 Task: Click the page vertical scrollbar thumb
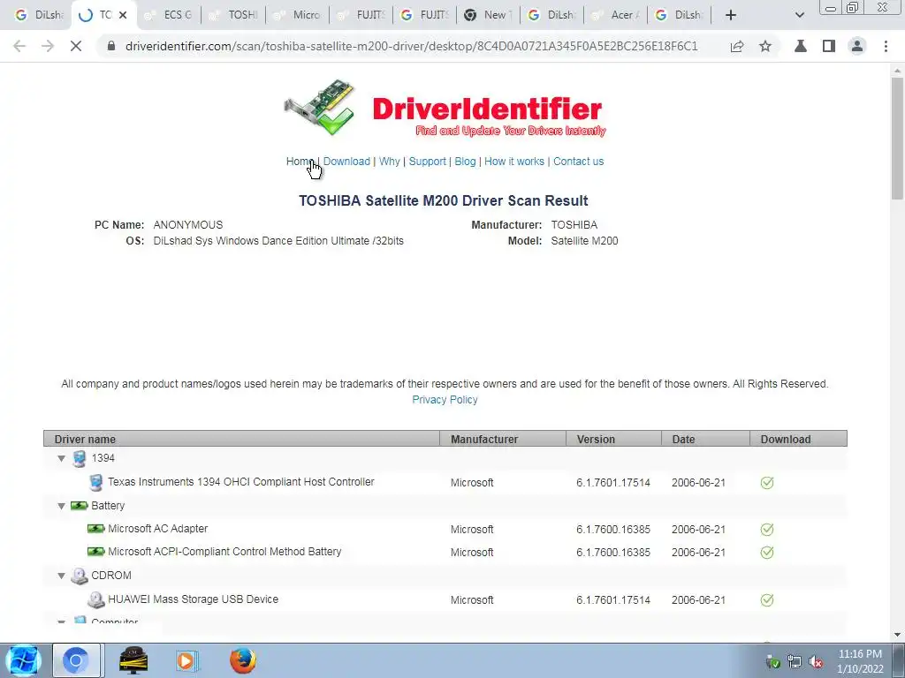[x=897, y=139]
